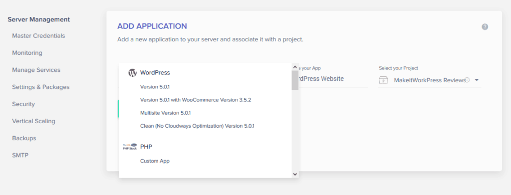Go to Monitoring section
The width and height of the screenshot is (511, 195).
pyautogui.click(x=27, y=53)
